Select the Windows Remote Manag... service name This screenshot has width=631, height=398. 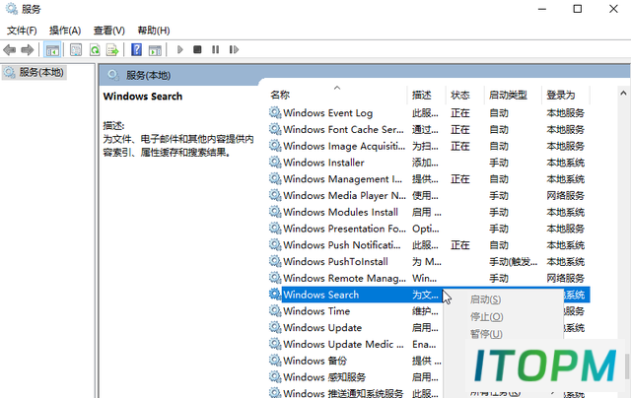(344, 278)
